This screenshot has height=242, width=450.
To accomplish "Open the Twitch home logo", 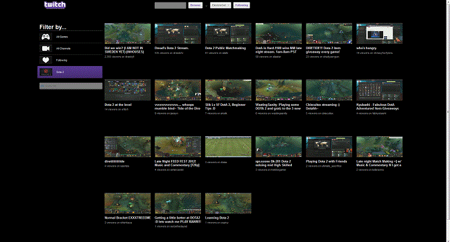I will (55, 5).
